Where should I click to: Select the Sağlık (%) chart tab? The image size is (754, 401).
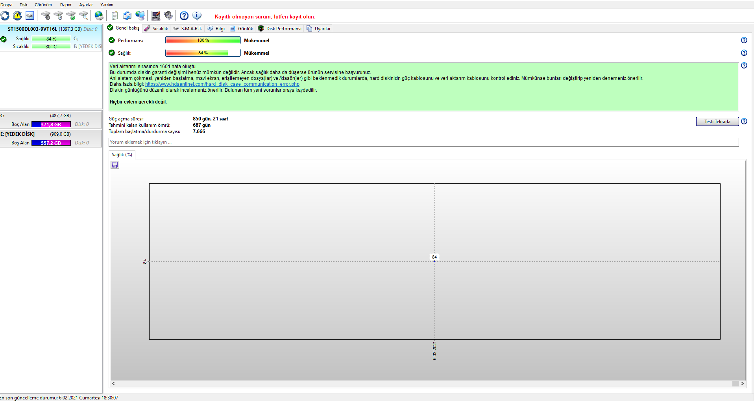point(122,155)
